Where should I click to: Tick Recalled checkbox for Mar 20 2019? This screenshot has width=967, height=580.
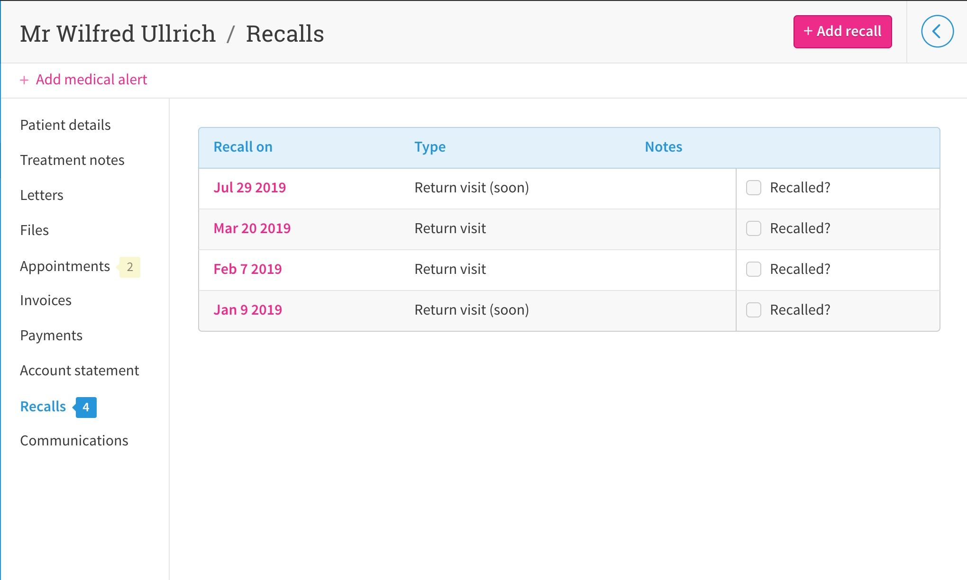(x=753, y=228)
